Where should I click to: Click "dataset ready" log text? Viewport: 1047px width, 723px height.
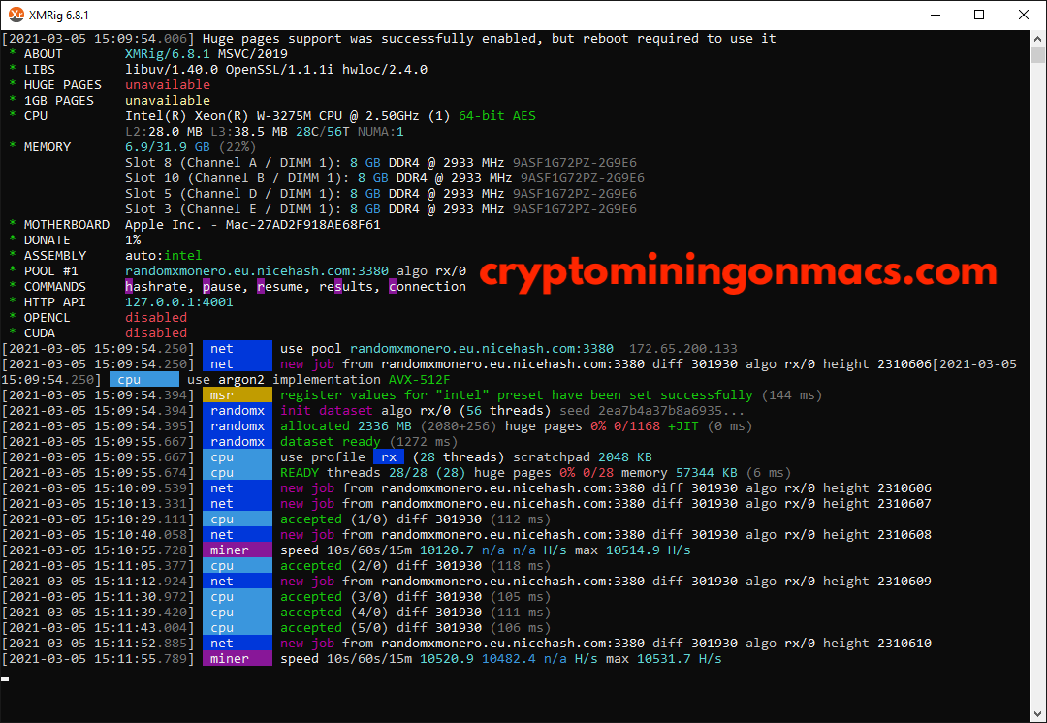pos(331,441)
